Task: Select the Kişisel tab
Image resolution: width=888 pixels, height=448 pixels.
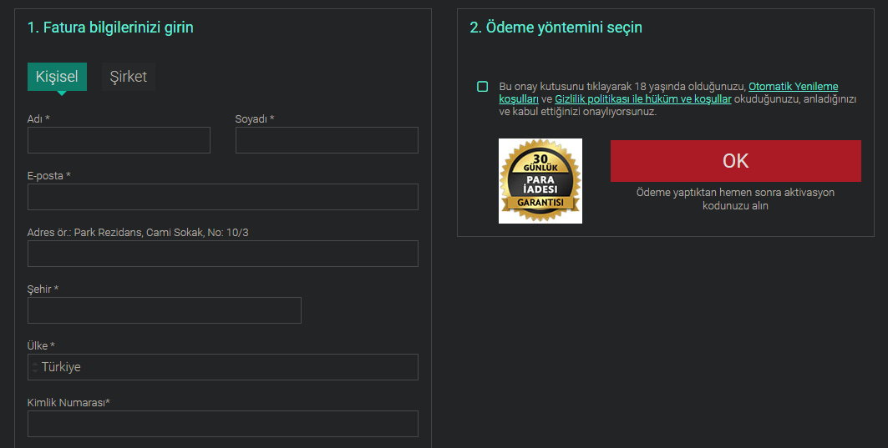Action: pyautogui.click(x=57, y=77)
